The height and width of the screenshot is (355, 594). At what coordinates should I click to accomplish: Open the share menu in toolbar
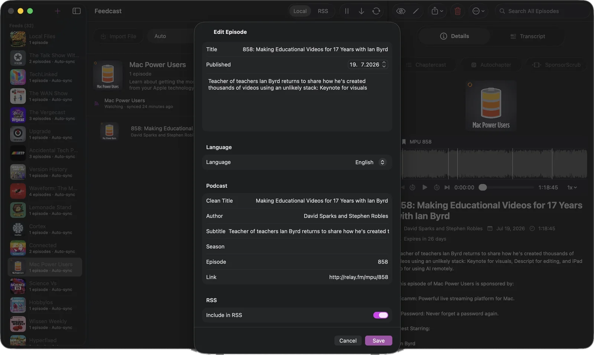click(437, 11)
